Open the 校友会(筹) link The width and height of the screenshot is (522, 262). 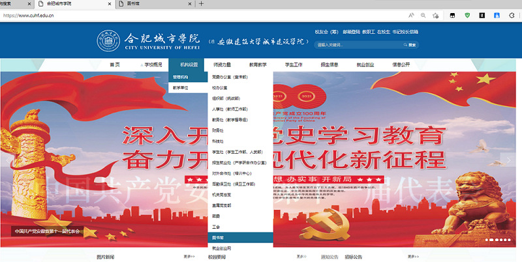coord(327,32)
